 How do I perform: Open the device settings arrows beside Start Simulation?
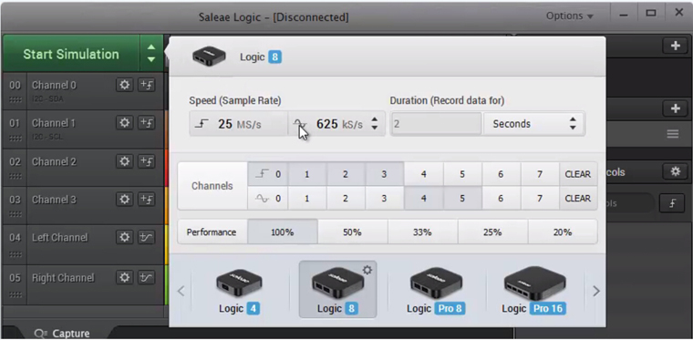coord(151,54)
